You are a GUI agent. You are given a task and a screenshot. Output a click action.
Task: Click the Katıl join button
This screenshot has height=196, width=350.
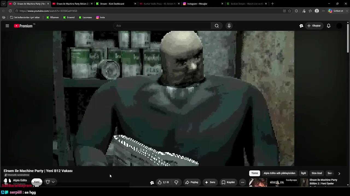37,182
